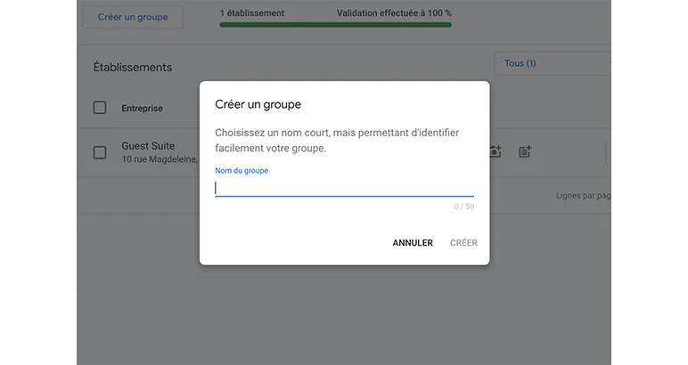Click the create post icon in Guest Suite row
Image resolution: width=688 pixels, height=365 pixels.
pyautogui.click(x=525, y=152)
